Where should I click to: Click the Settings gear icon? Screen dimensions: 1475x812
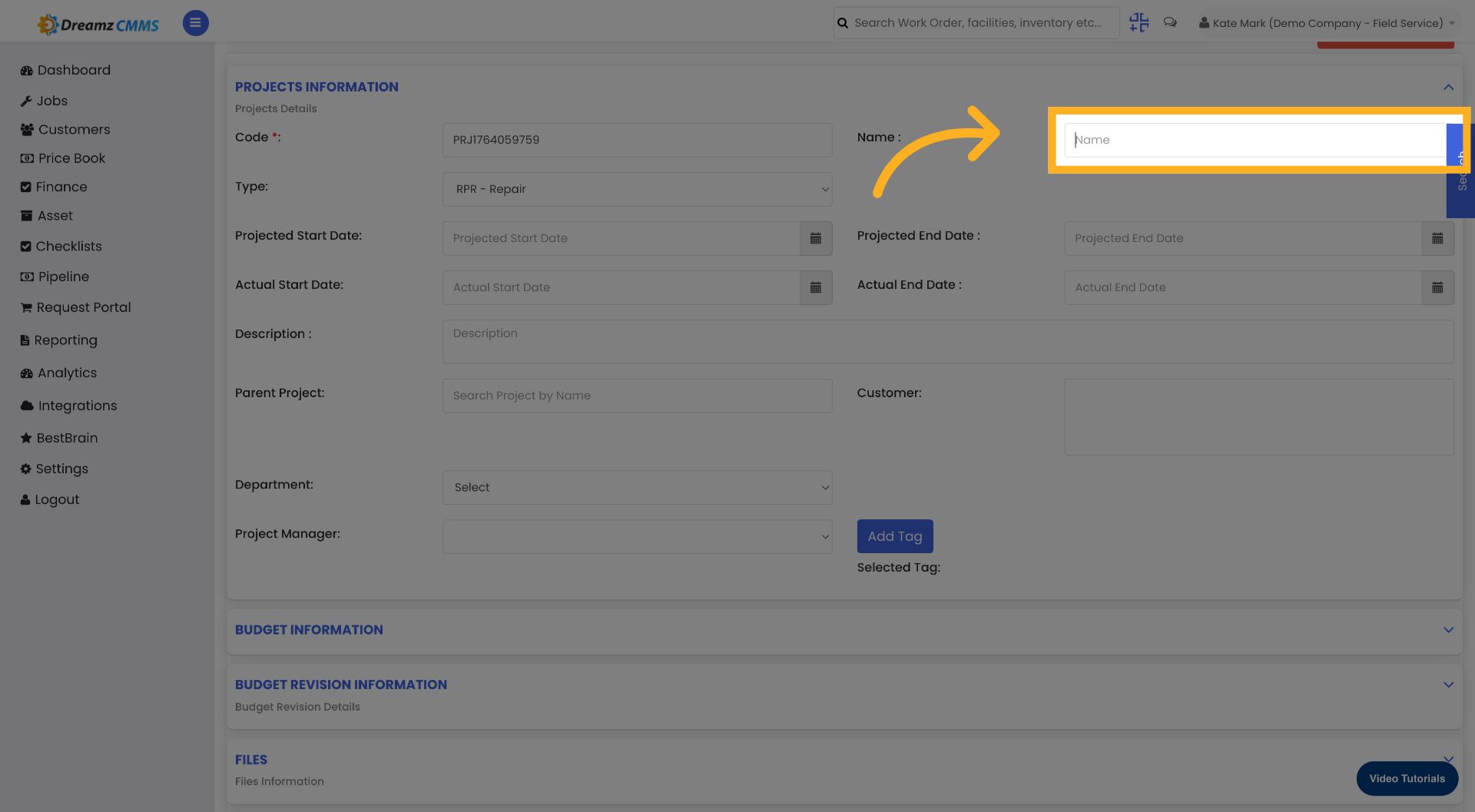[26, 469]
